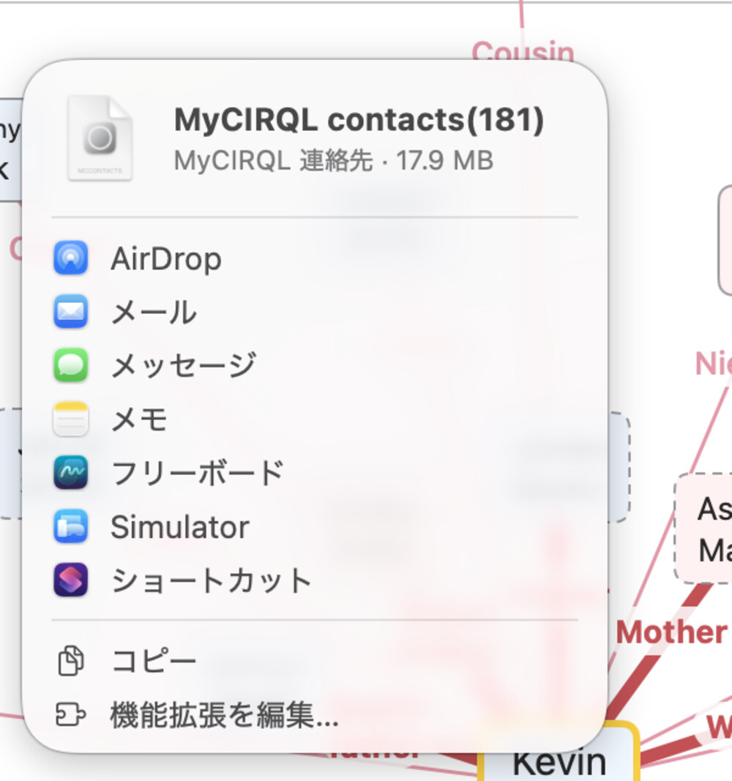Click the MyCIRQL contacts file thumbnail
The height and width of the screenshot is (781, 732).
pyautogui.click(x=100, y=138)
